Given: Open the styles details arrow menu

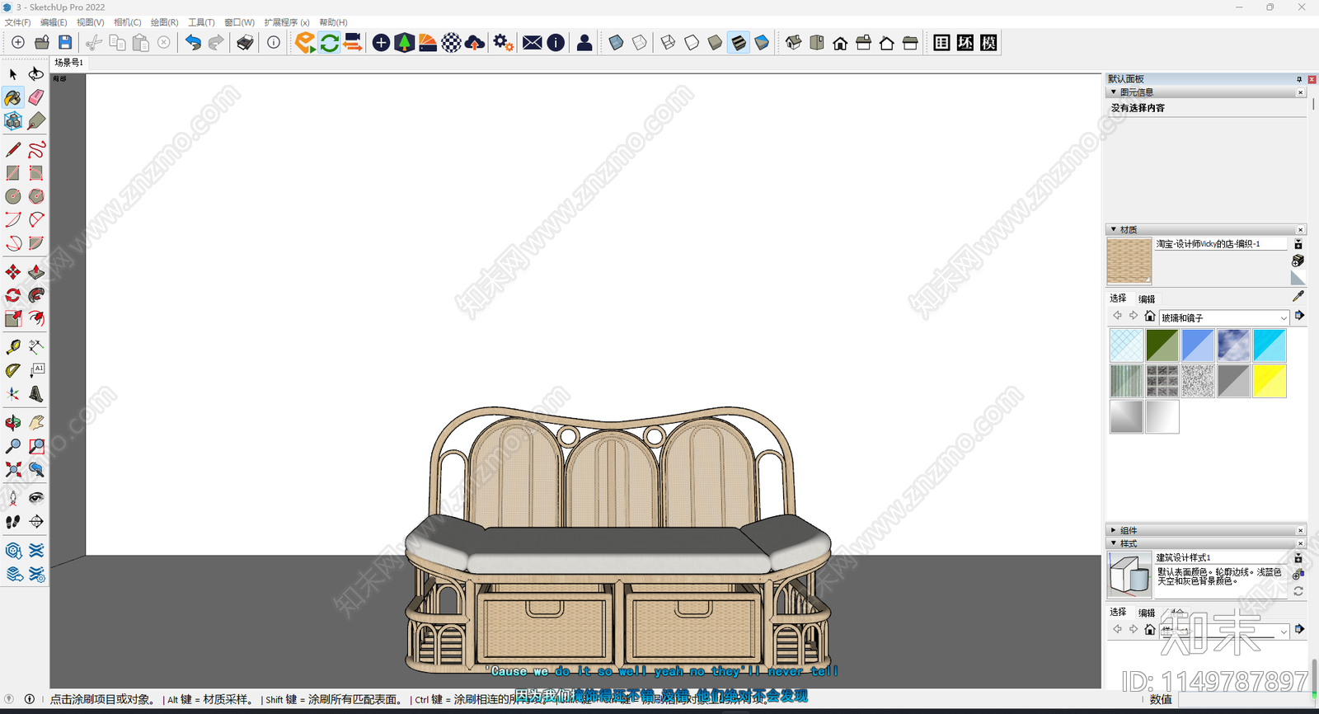Looking at the screenshot, I should tap(1300, 629).
